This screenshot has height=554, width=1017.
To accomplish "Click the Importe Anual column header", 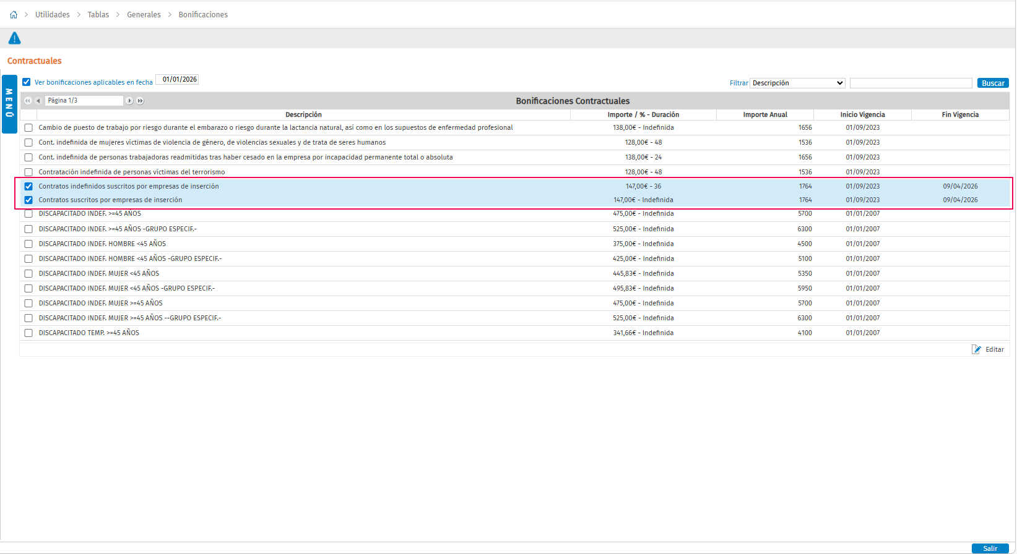I will coord(765,115).
